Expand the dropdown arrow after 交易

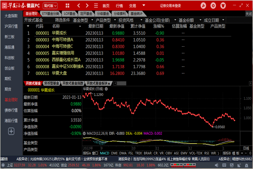pos(144,5)
